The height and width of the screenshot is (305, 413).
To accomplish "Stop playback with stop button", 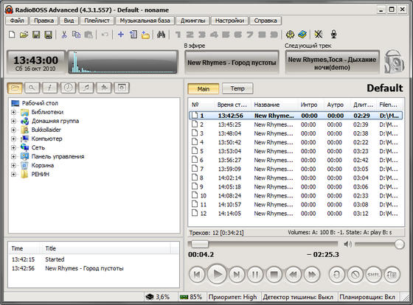I will (274, 275).
